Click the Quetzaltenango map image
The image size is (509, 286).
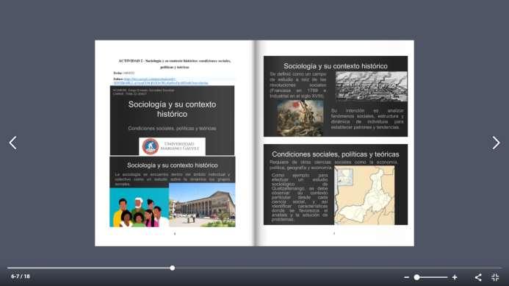(x=364, y=195)
